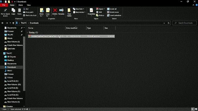Click the Search Downloads field

tap(184, 23)
